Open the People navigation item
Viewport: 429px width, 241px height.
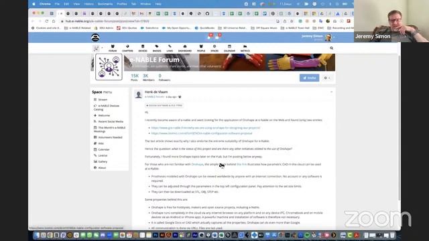(x=201, y=48)
